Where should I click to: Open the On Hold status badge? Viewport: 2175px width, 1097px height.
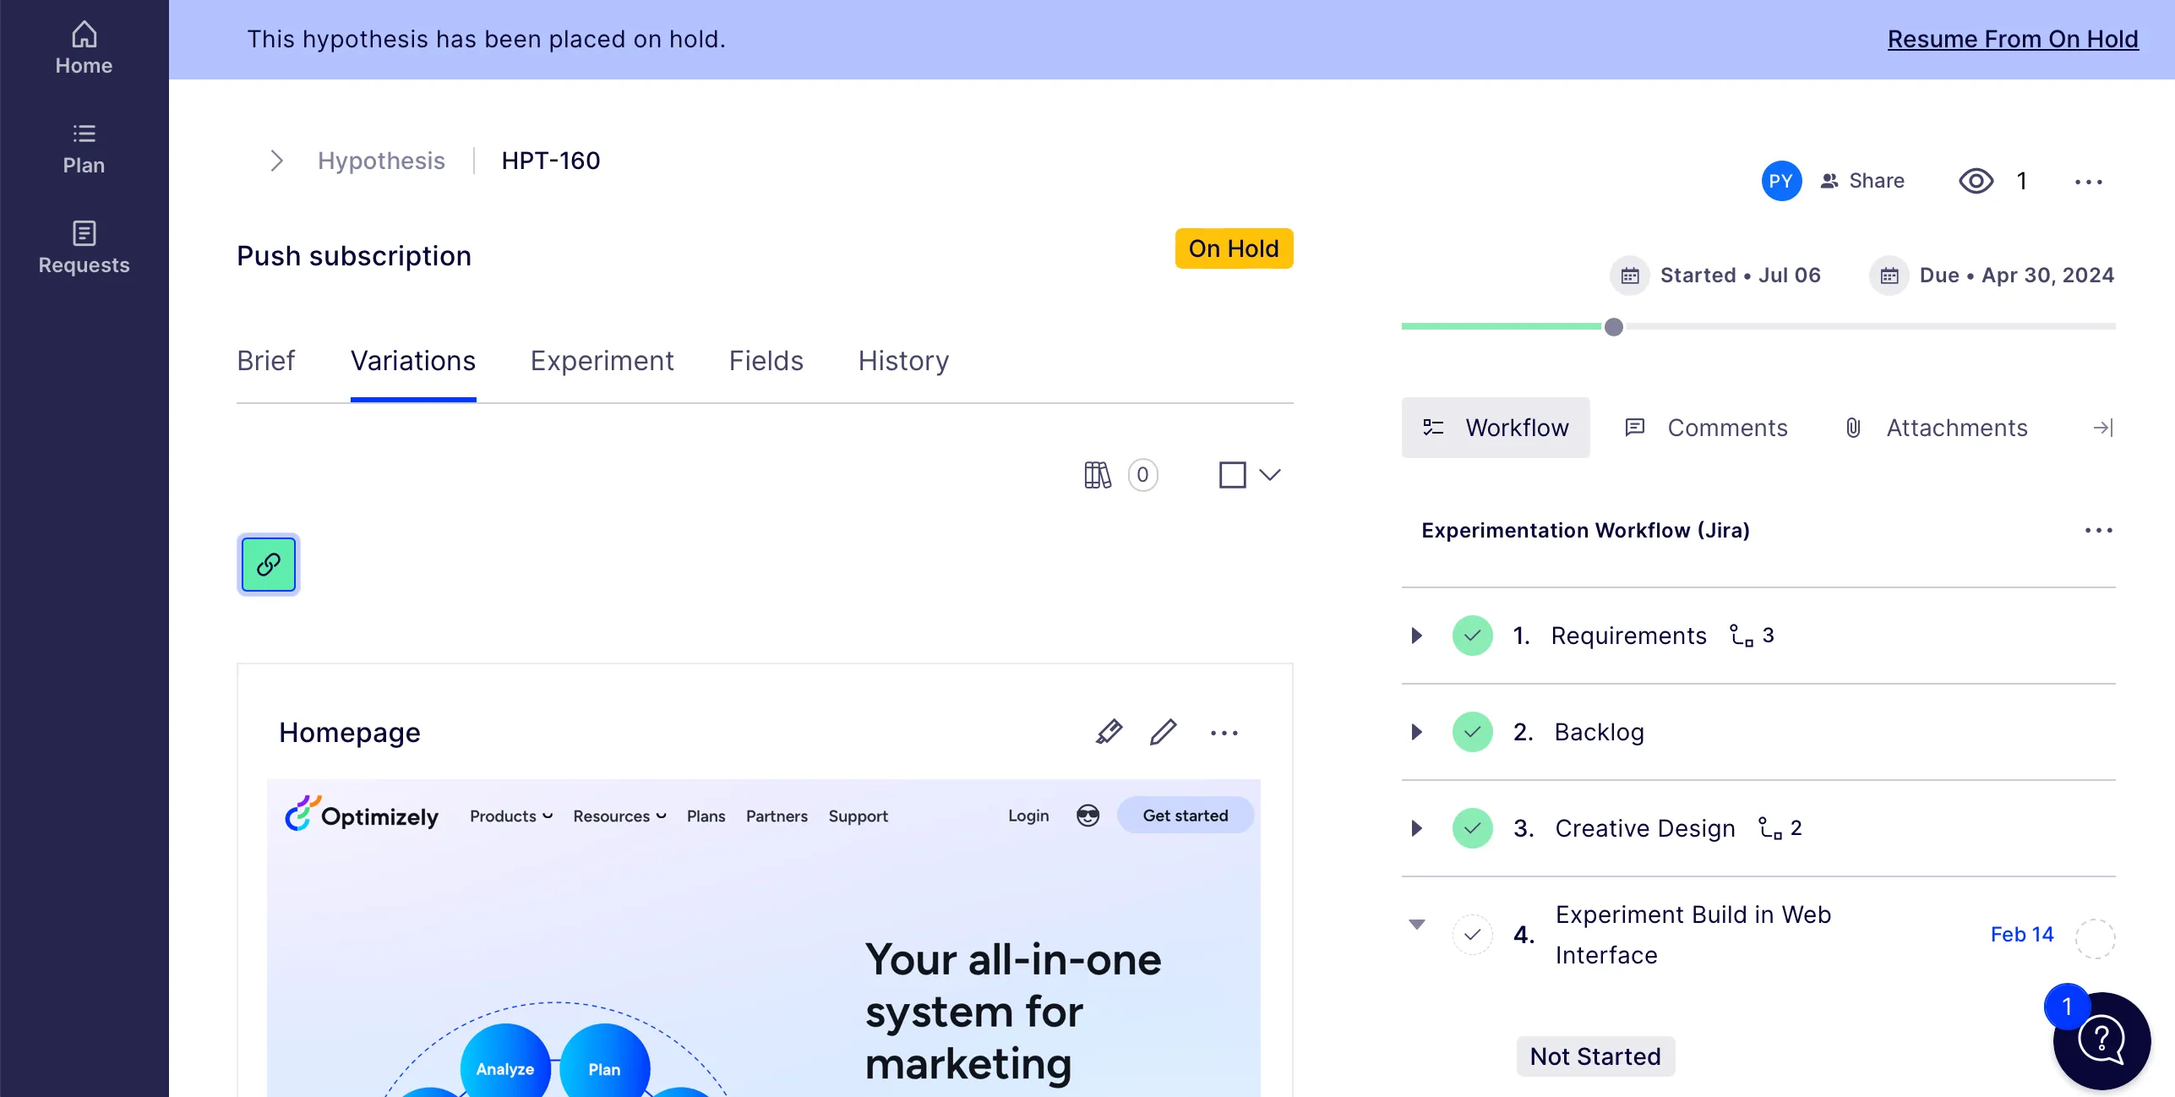pos(1234,248)
